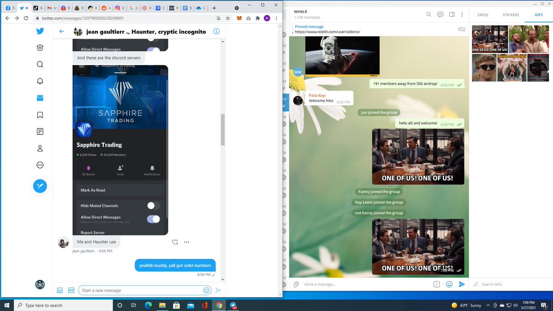This screenshot has width=553, height=311.
Task: Open Twitter More options circle icon
Action: pos(40,165)
